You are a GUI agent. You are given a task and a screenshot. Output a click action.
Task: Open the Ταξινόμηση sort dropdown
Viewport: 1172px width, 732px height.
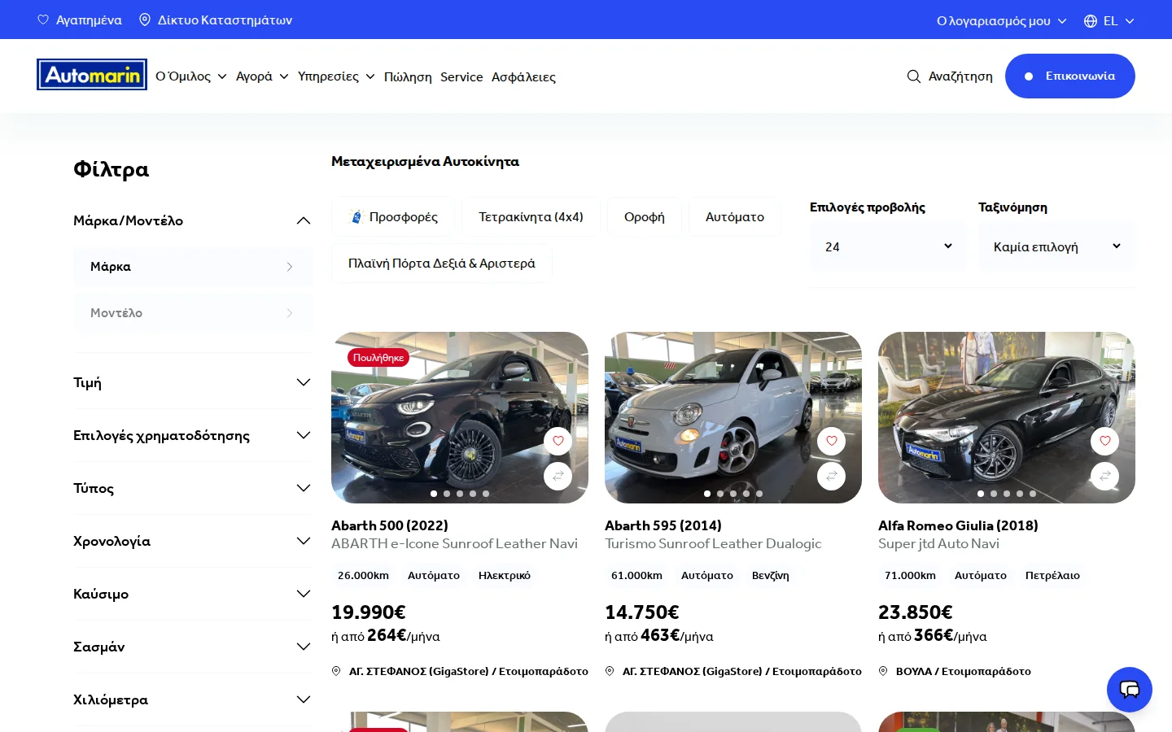tap(1056, 246)
